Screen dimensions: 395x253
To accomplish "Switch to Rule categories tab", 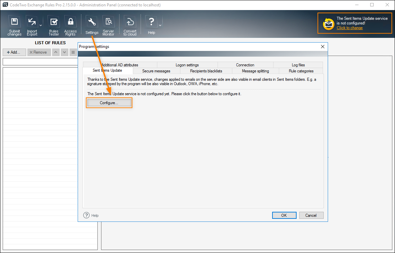I will click(x=301, y=71).
